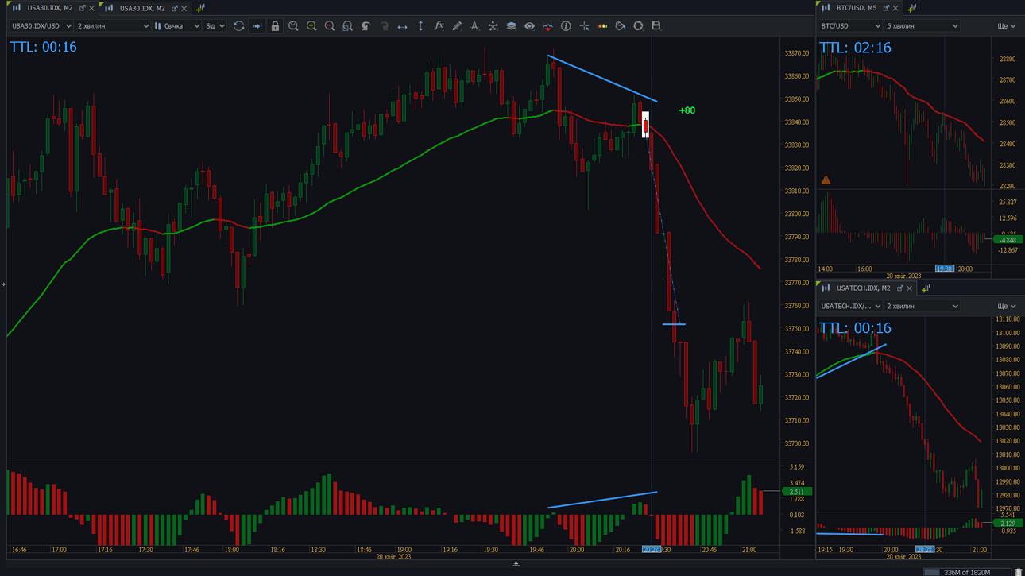
Task: Click the chart line with red marker icon
Action: (547, 26)
